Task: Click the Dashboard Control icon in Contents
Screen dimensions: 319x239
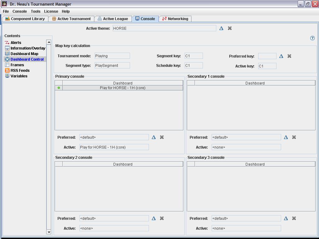Action: 7,59
